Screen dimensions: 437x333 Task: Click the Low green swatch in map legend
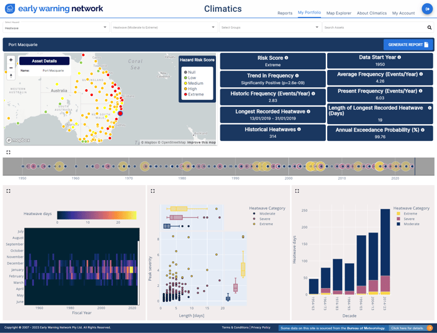coord(185,78)
